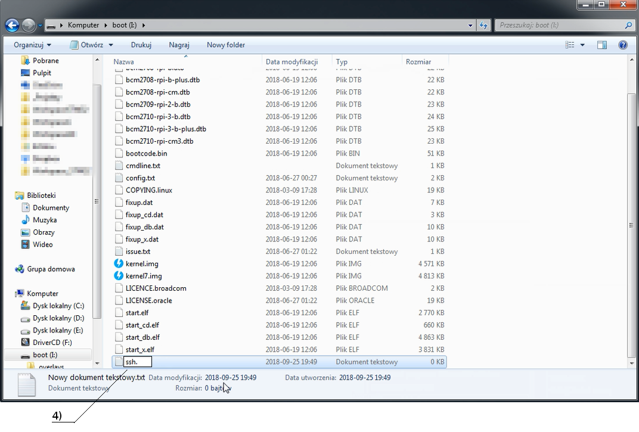
Task: Click the Back navigation arrow
Action: [11, 25]
